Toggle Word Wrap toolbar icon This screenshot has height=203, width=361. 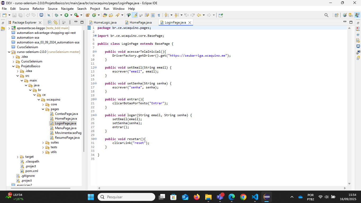pyautogui.click(x=147, y=15)
